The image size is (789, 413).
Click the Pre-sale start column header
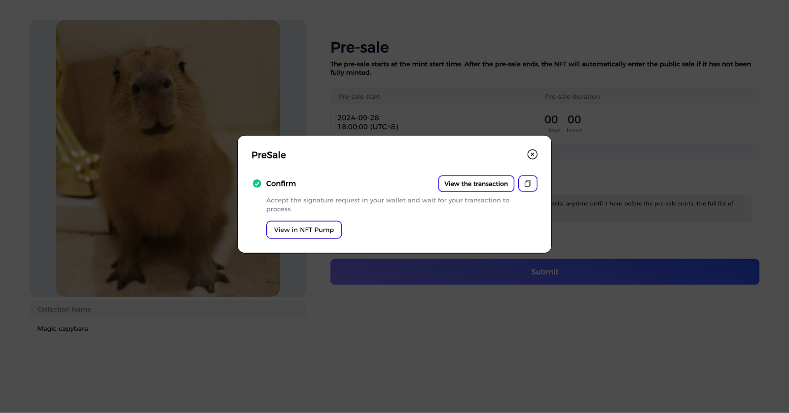point(359,97)
